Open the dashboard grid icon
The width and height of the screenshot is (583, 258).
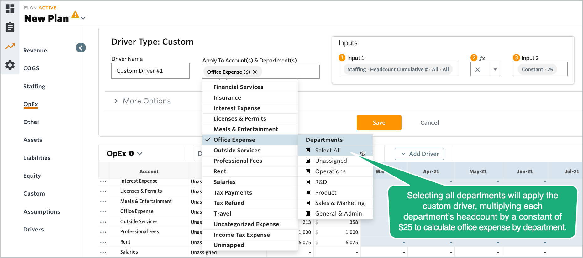[10, 9]
